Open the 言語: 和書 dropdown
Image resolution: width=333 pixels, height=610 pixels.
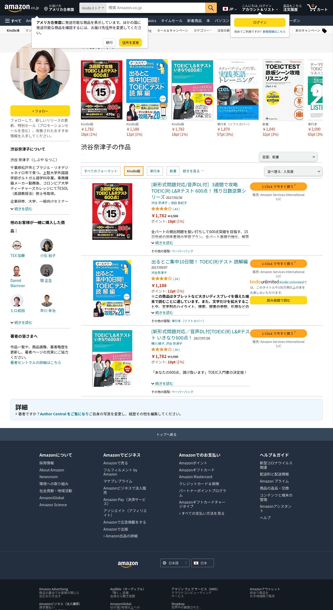click(x=288, y=157)
